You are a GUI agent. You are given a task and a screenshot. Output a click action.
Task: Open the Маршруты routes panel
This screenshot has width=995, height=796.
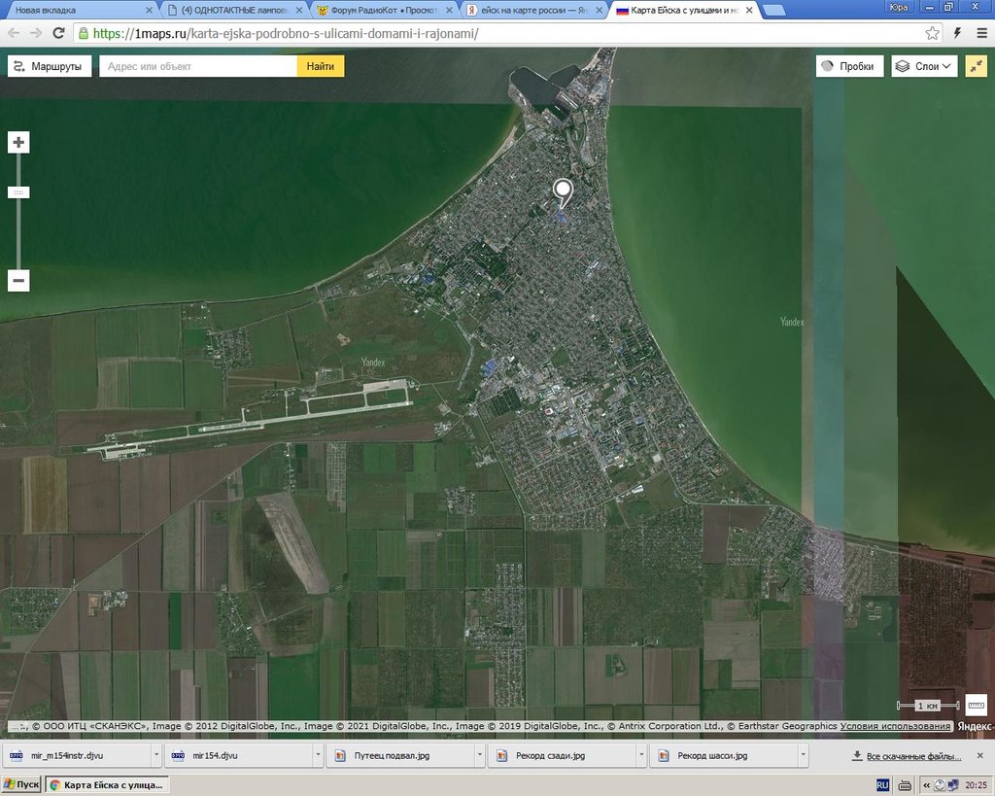pyautogui.click(x=50, y=66)
